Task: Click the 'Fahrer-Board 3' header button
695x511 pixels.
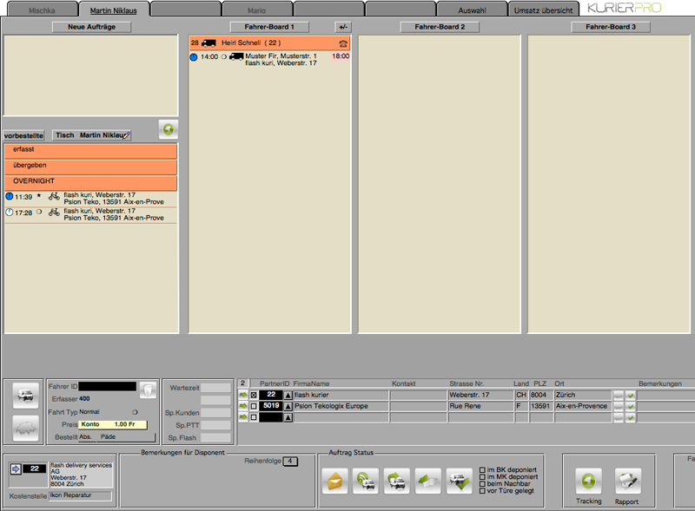Action: [x=611, y=27]
